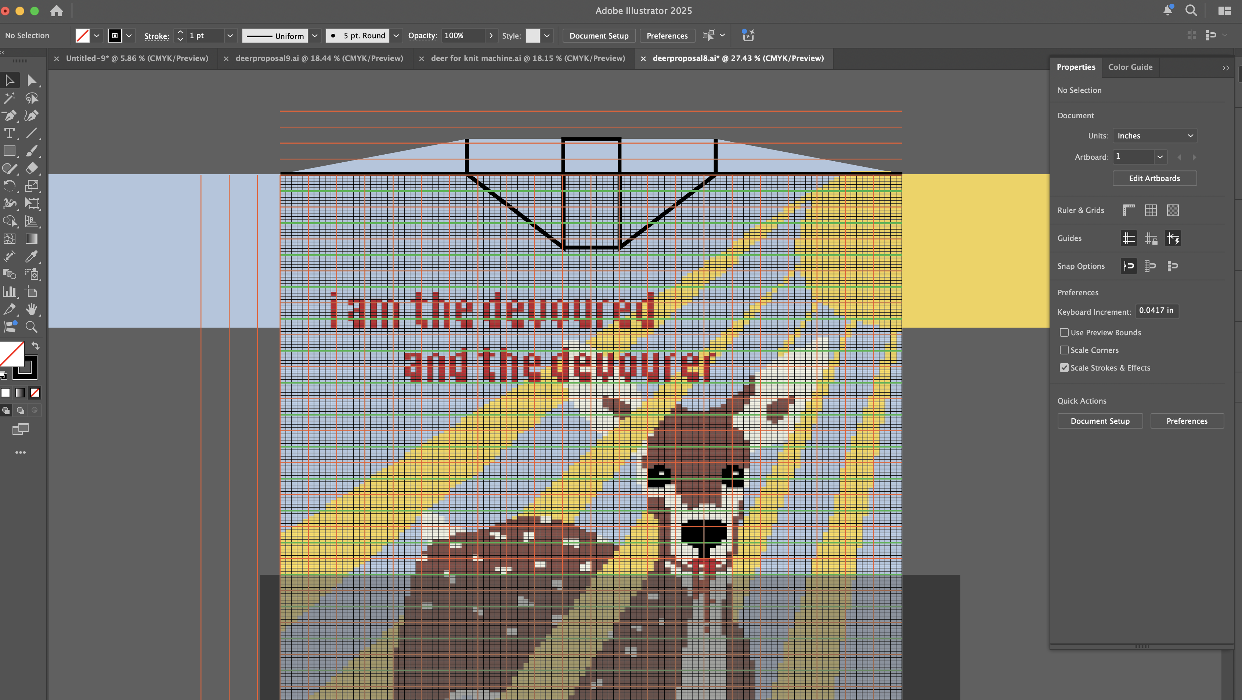Show grid from Ruler & Grids icons
The height and width of the screenshot is (700, 1242).
(1151, 210)
